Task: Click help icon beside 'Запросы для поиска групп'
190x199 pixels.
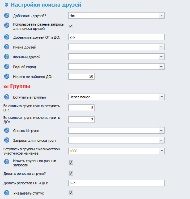Action: [7, 140]
